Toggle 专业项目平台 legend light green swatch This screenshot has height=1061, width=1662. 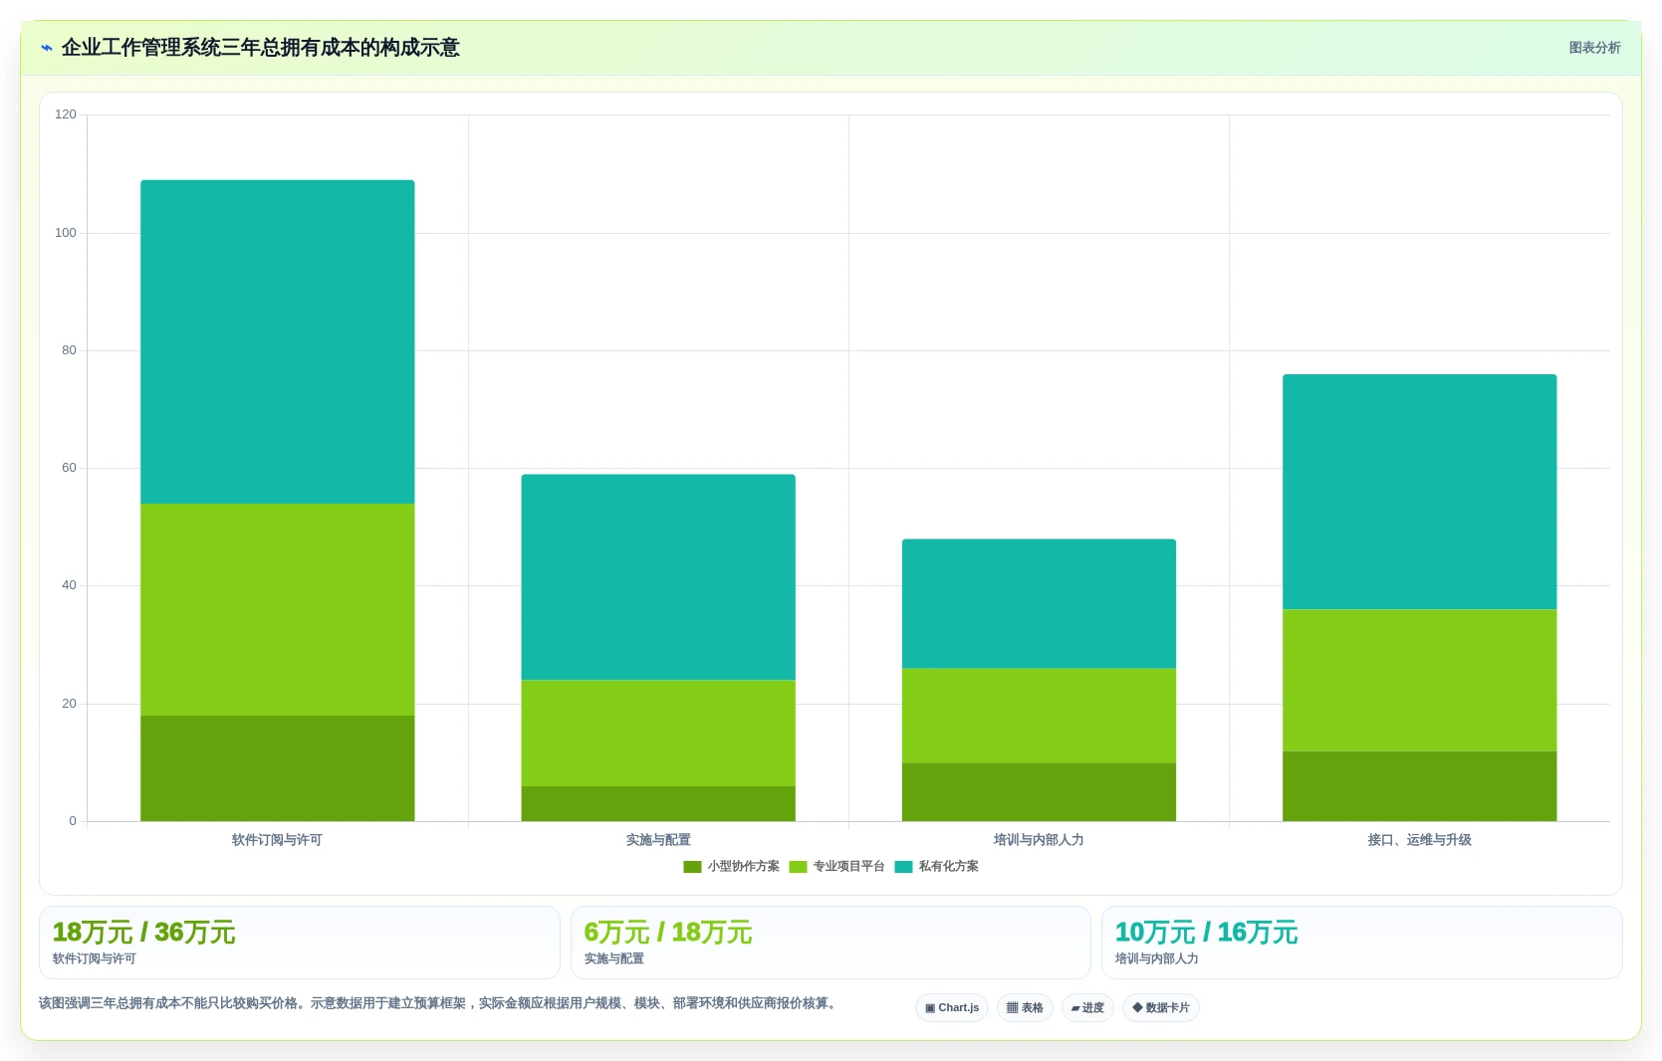point(798,867)
